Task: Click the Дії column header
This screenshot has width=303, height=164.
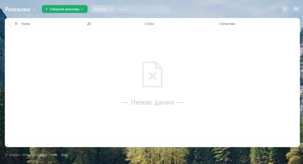Action: [89, 24]
